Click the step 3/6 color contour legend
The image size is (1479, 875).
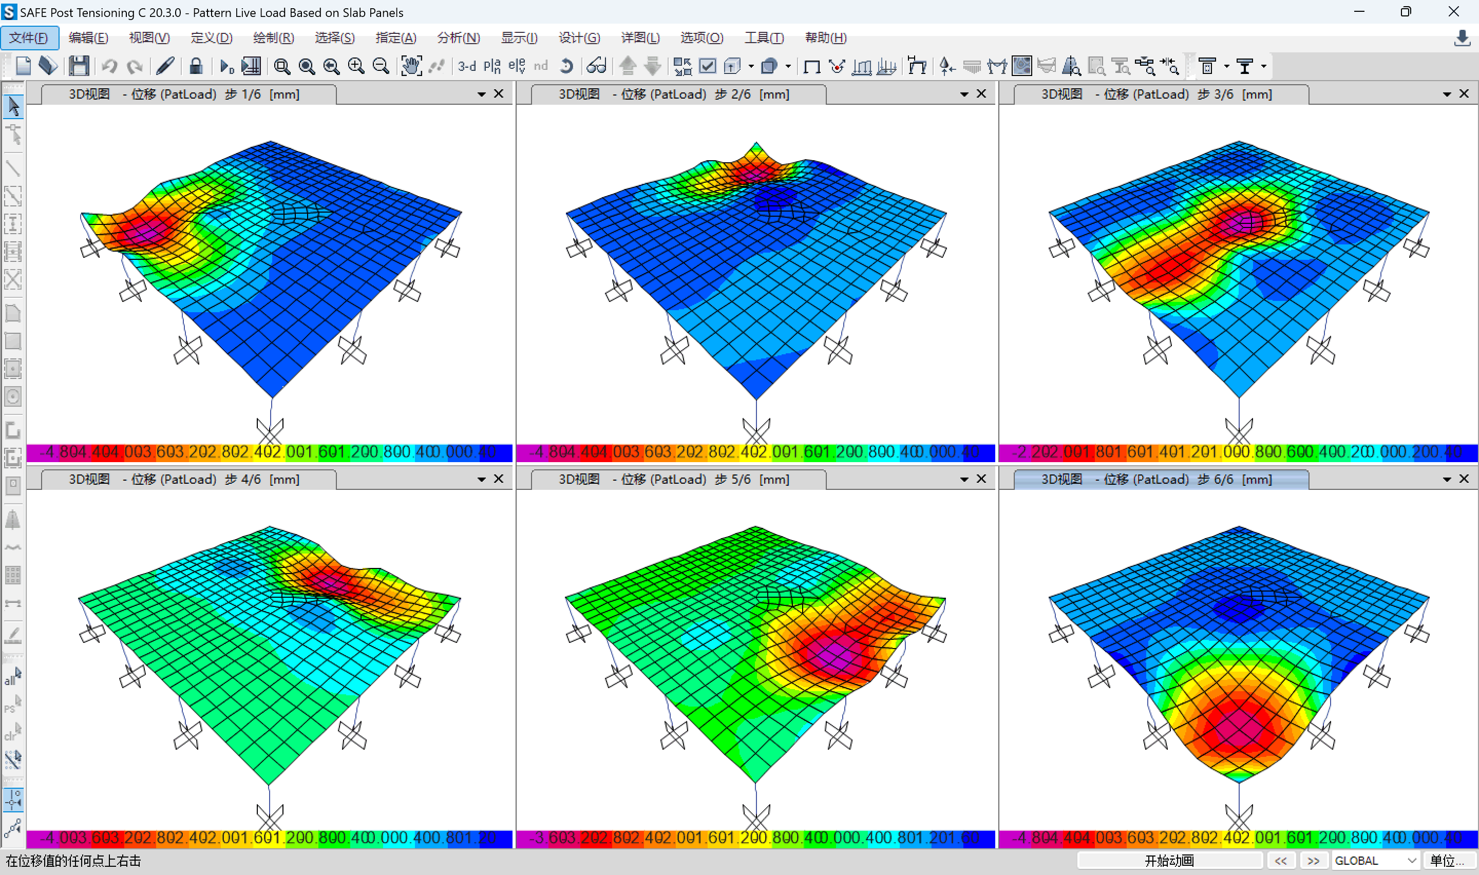(1238, 452)
